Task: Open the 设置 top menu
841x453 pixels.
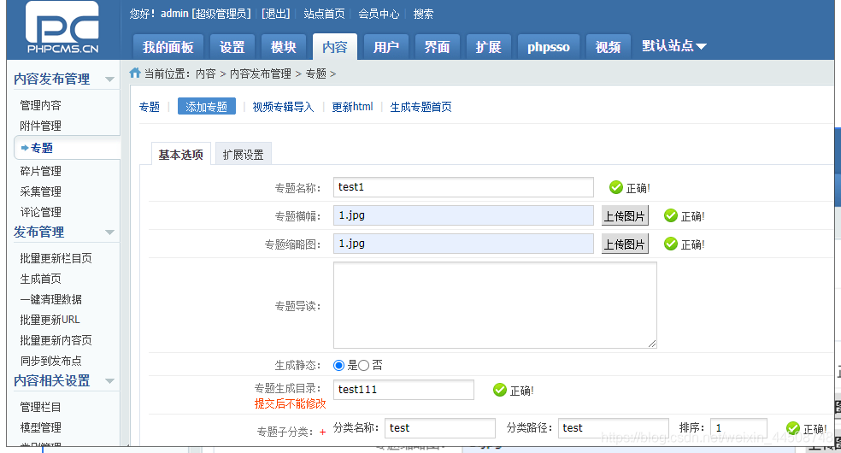Action: click(x=232, y=47)
